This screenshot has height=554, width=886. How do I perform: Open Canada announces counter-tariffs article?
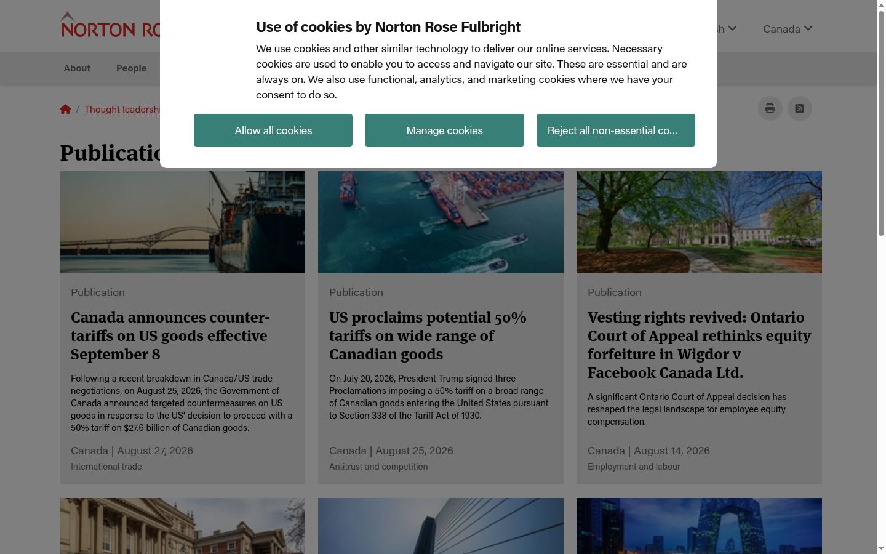tap(170, 335)
